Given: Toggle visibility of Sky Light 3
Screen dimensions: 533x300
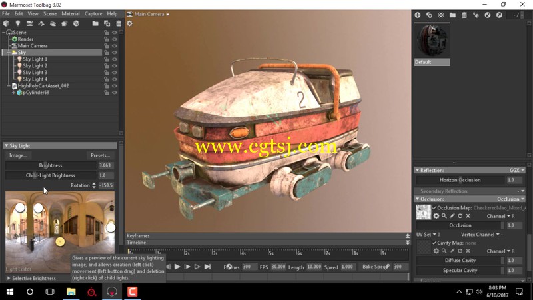Looking at the screenshot, I should (x=114, y=73).
